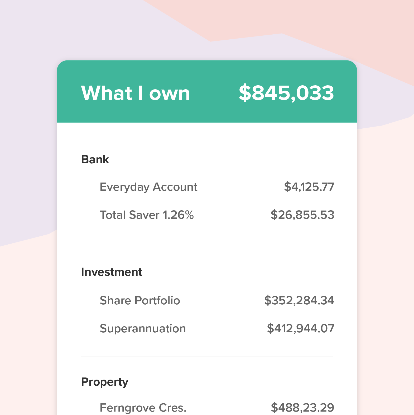Open the Everyday Account entry
This screenshot has height=415, width=414.
[148, 187]
